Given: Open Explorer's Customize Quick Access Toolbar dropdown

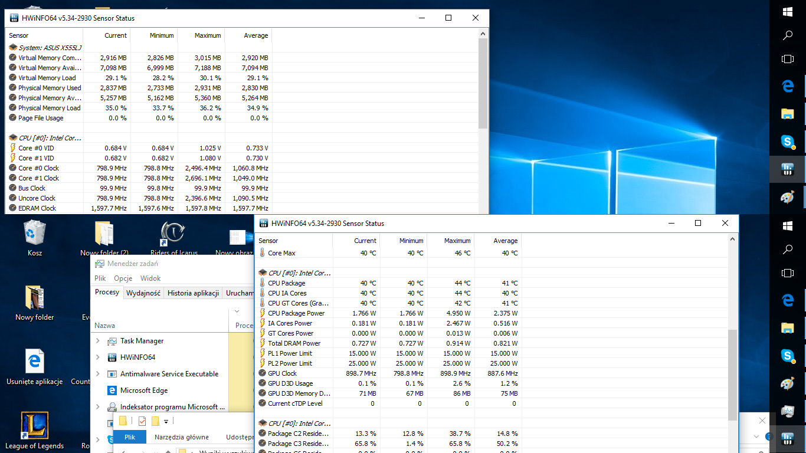Looking at the screenshot, I should pos(166,421).
